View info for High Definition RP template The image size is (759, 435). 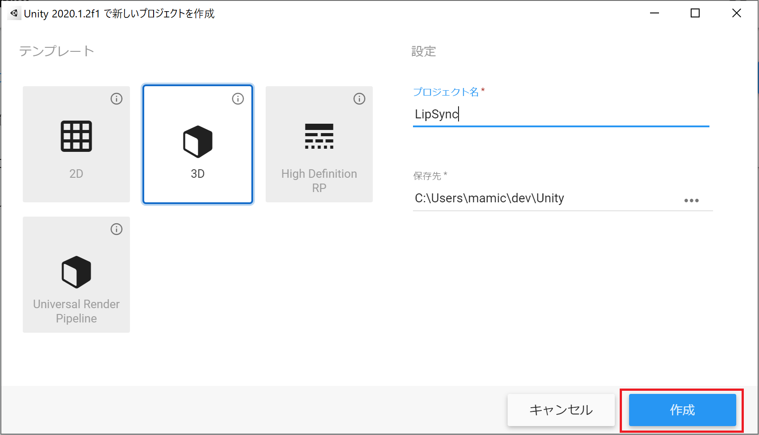(x=359, y=99)
